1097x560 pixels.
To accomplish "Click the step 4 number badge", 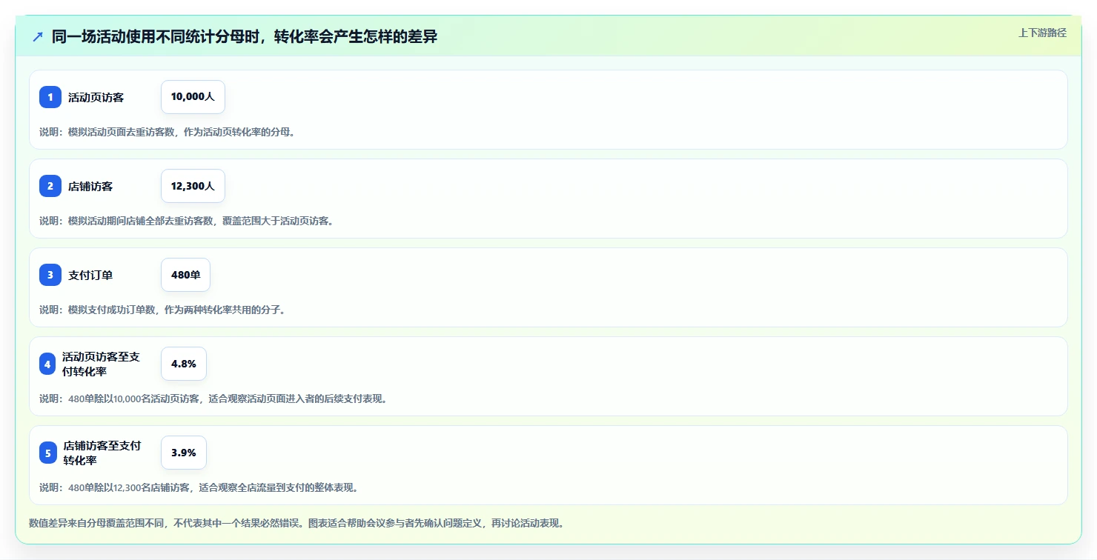I will click(47, 364).
